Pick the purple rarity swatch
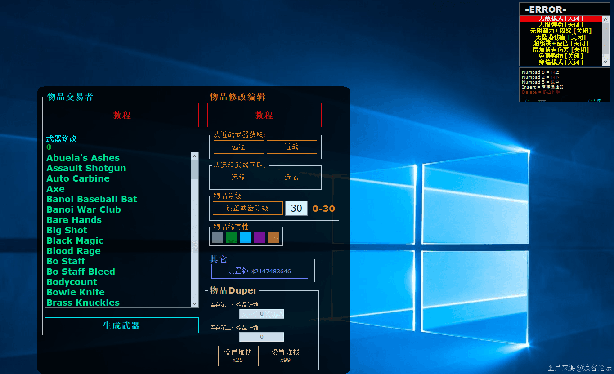614x374 pixels. [x=260, y=237]
